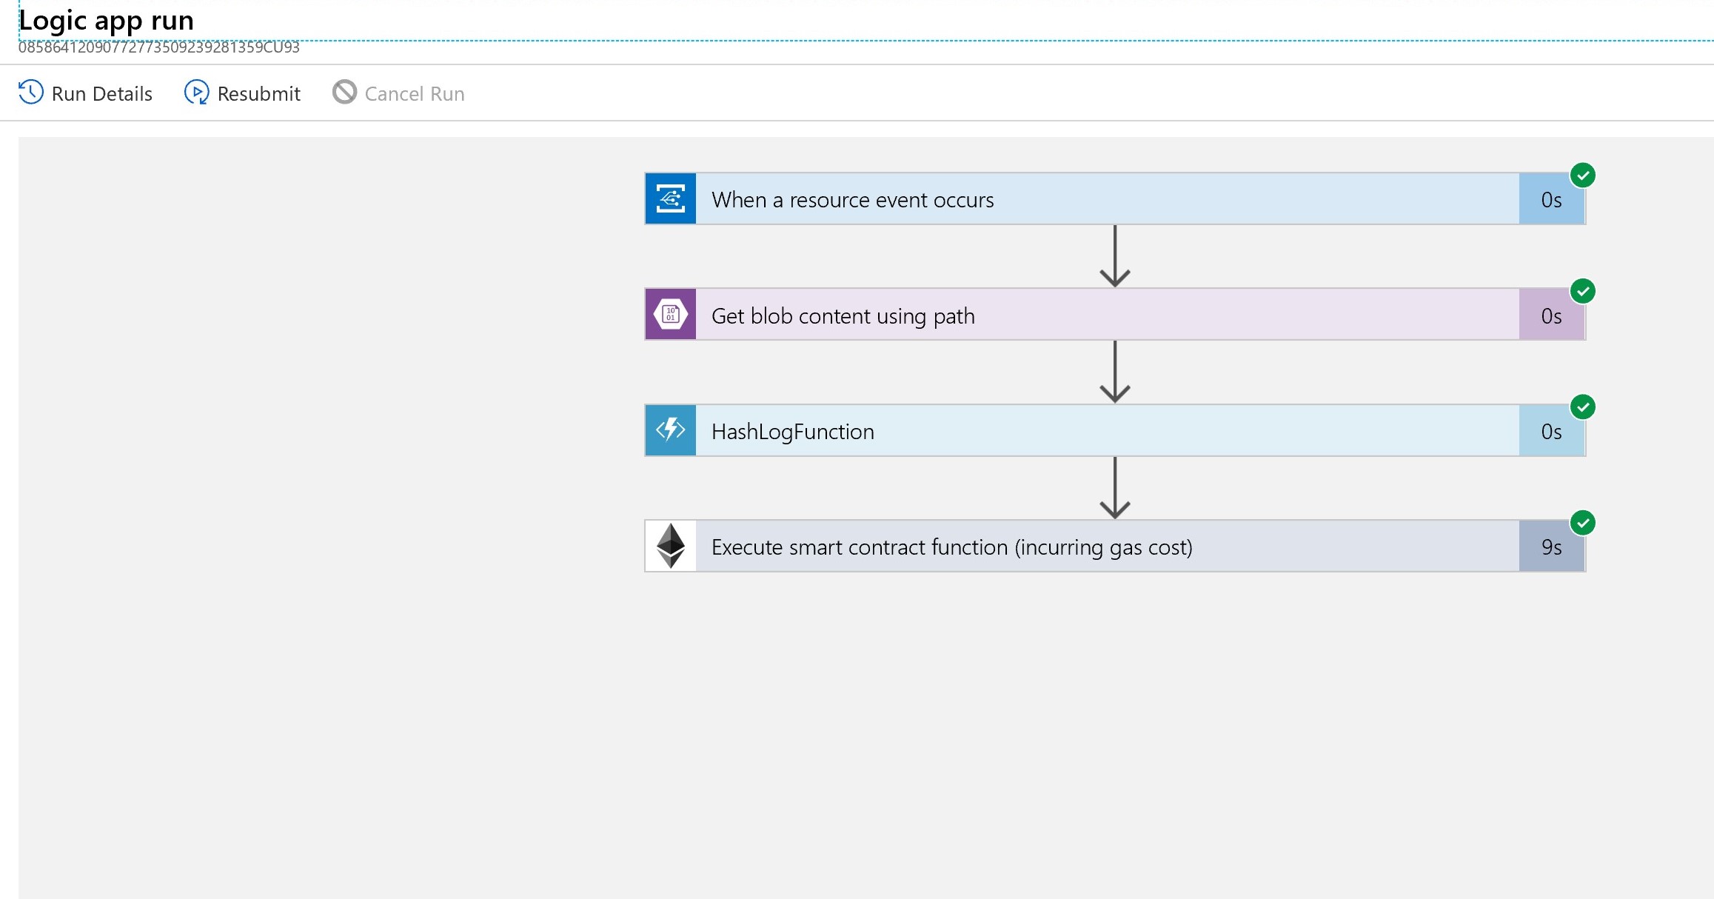Expand the HashLogFunction step
1714x899 pixels.
(x=792, y=432)
